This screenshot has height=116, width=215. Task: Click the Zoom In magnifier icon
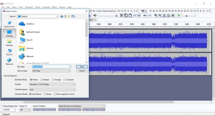[156, 15]
